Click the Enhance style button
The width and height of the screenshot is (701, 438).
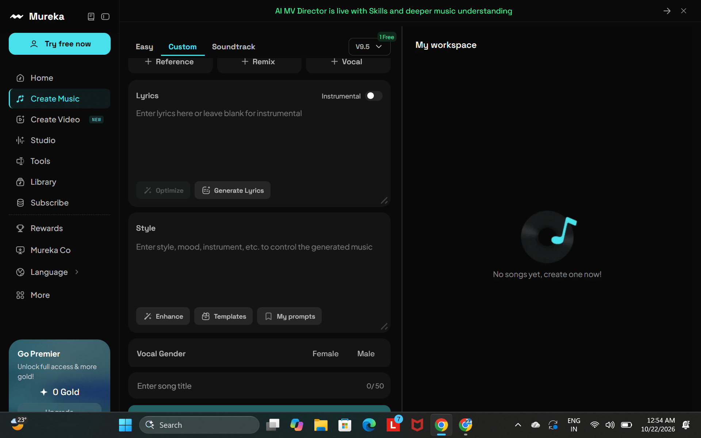click(163, 316)
